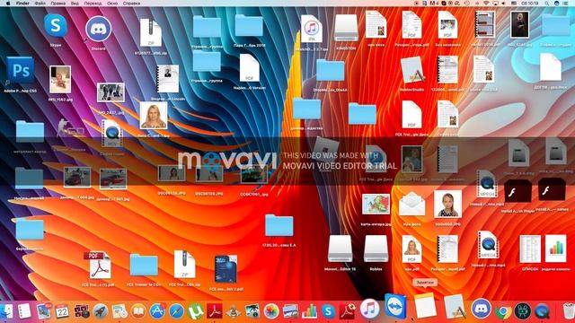This screenshot has height=323, width=575.
Task: Open Mail in the Dock
Action: click(x=44, y=311)
